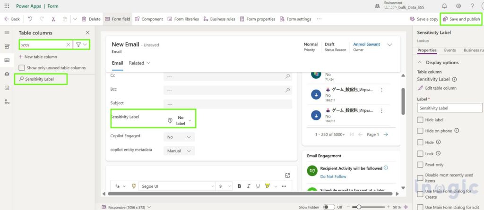The height and width of the screenshot is (210, 484).
Task: Open the font size 9 dropdown
Action: coord(225,186)
